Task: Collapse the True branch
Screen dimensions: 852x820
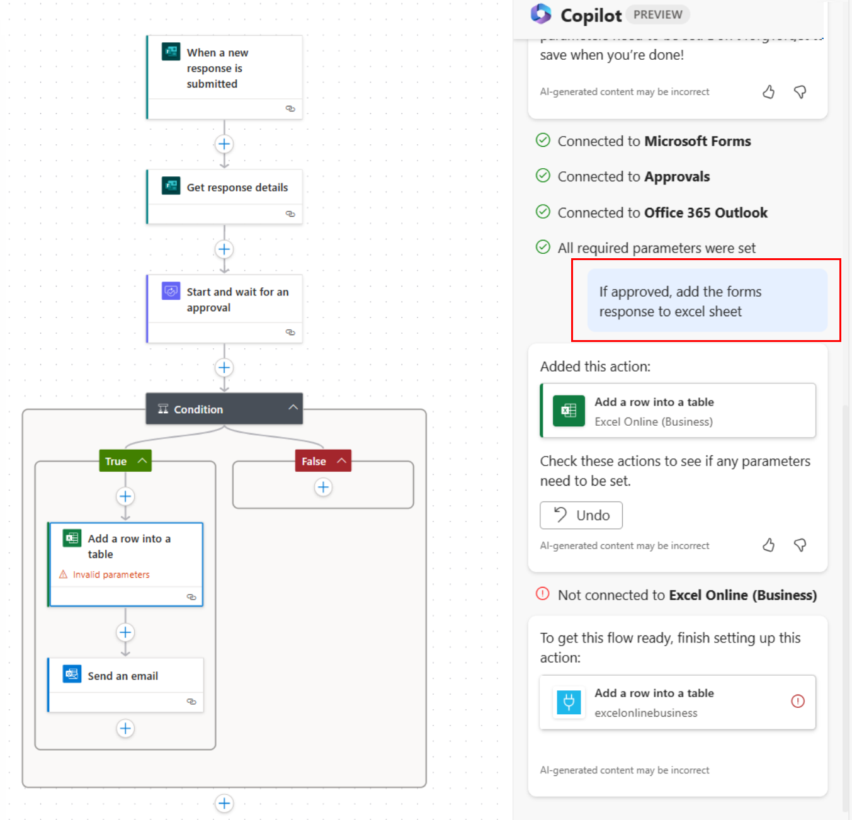Action: pos(142,460)
